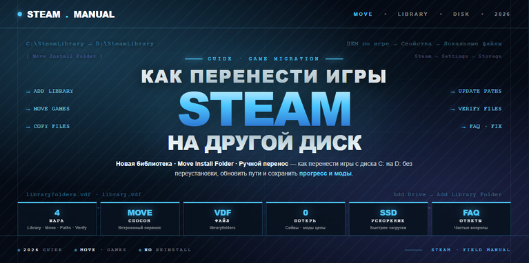This screenshot has height=263, width=529.
Task: Open the VDF ФАЙЛ card
Action: tap(223, 219)
